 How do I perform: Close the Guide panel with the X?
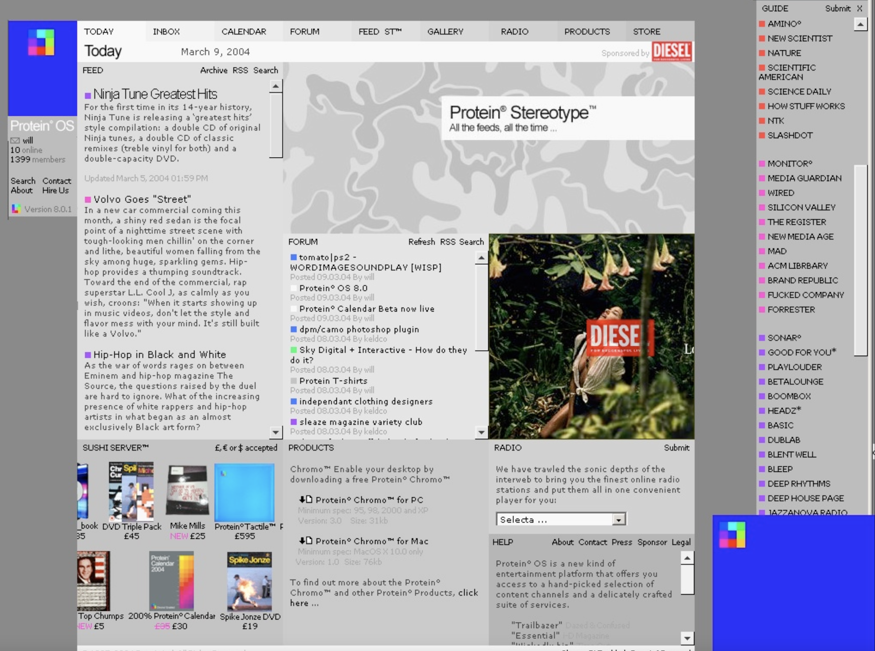(860, 8)
